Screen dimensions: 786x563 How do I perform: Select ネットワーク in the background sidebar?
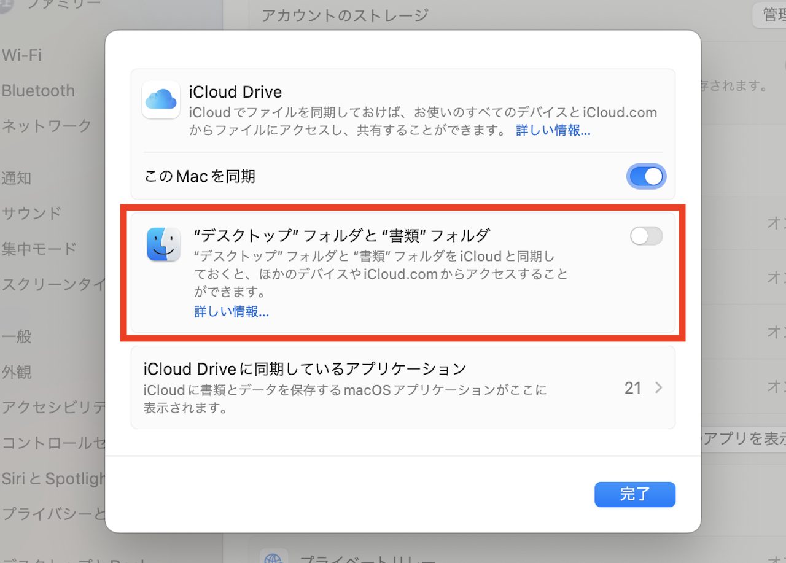(47, 126)
